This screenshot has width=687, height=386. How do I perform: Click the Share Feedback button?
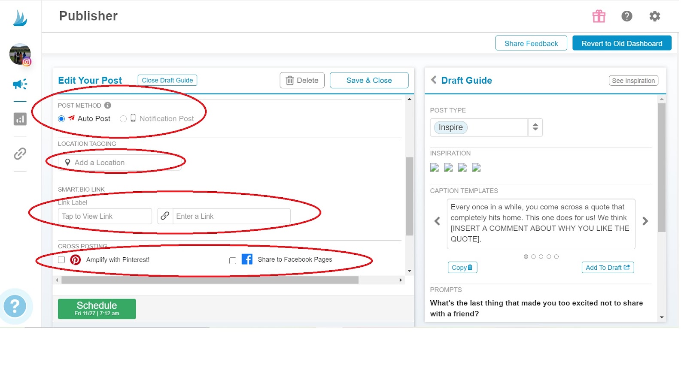(531, 43)
